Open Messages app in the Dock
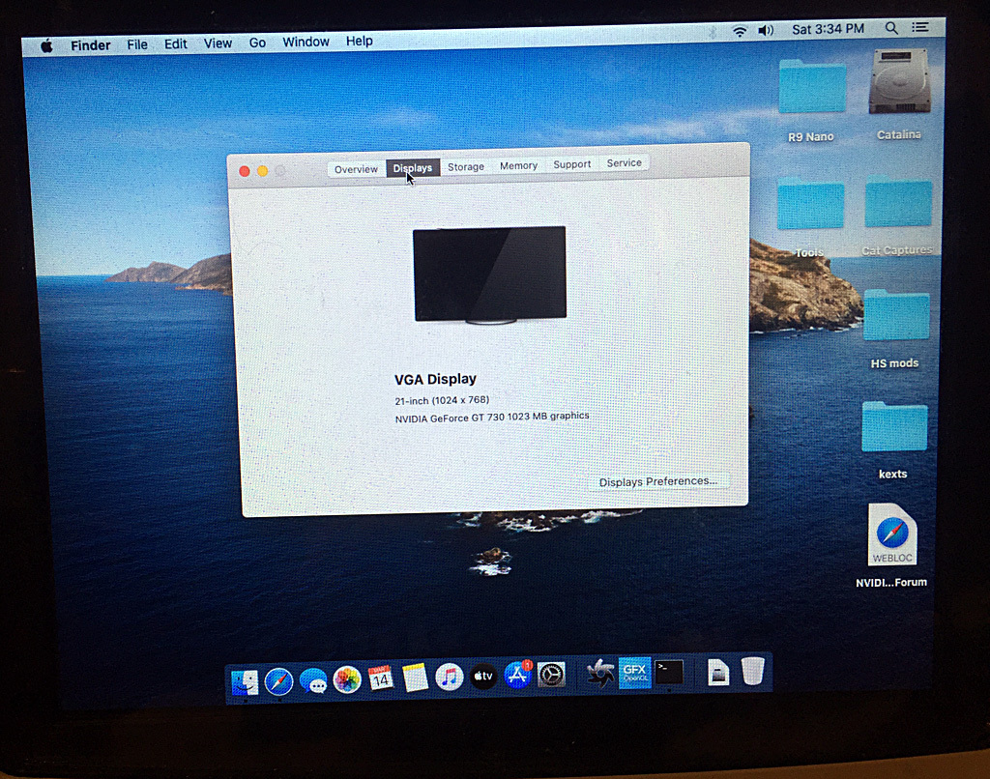990x779 pixels. point(313,681)
